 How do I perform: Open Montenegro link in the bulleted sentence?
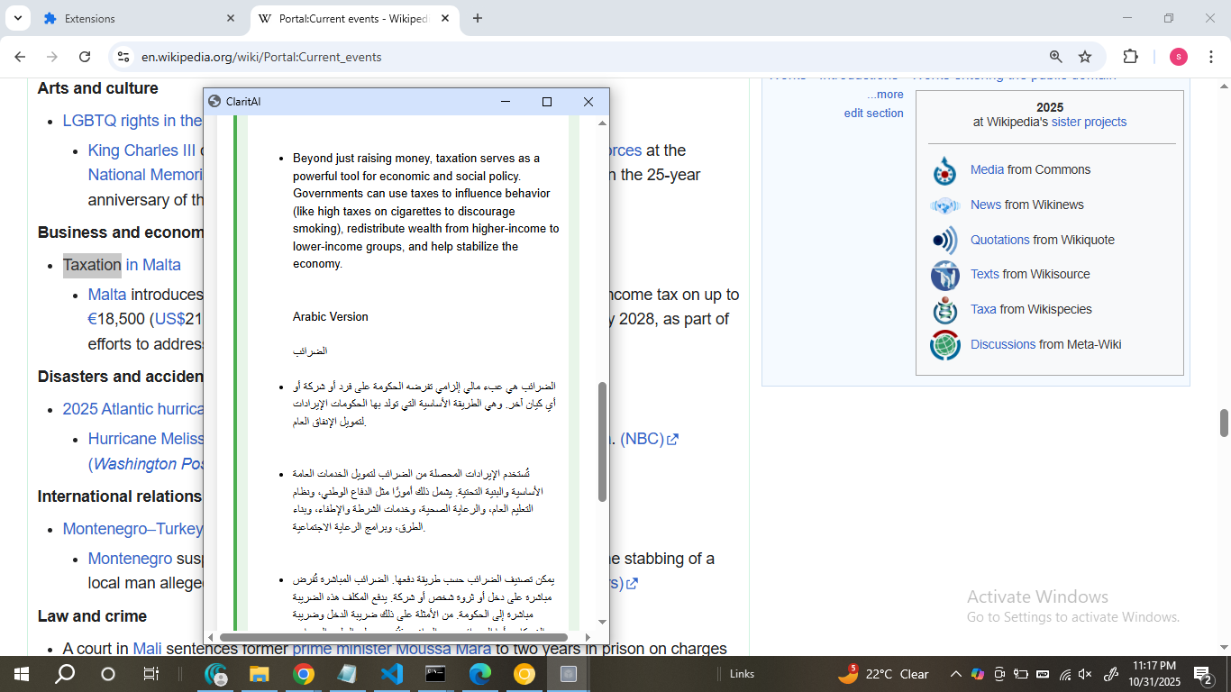[130, 559]
